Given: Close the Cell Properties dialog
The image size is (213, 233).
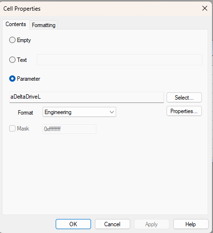Looking at the screenshot, I should pyautogui.click(x=205, y=8).
